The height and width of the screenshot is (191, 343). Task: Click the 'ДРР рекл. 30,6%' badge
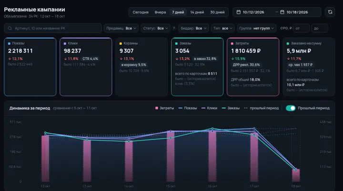click(x=246, y=65)
